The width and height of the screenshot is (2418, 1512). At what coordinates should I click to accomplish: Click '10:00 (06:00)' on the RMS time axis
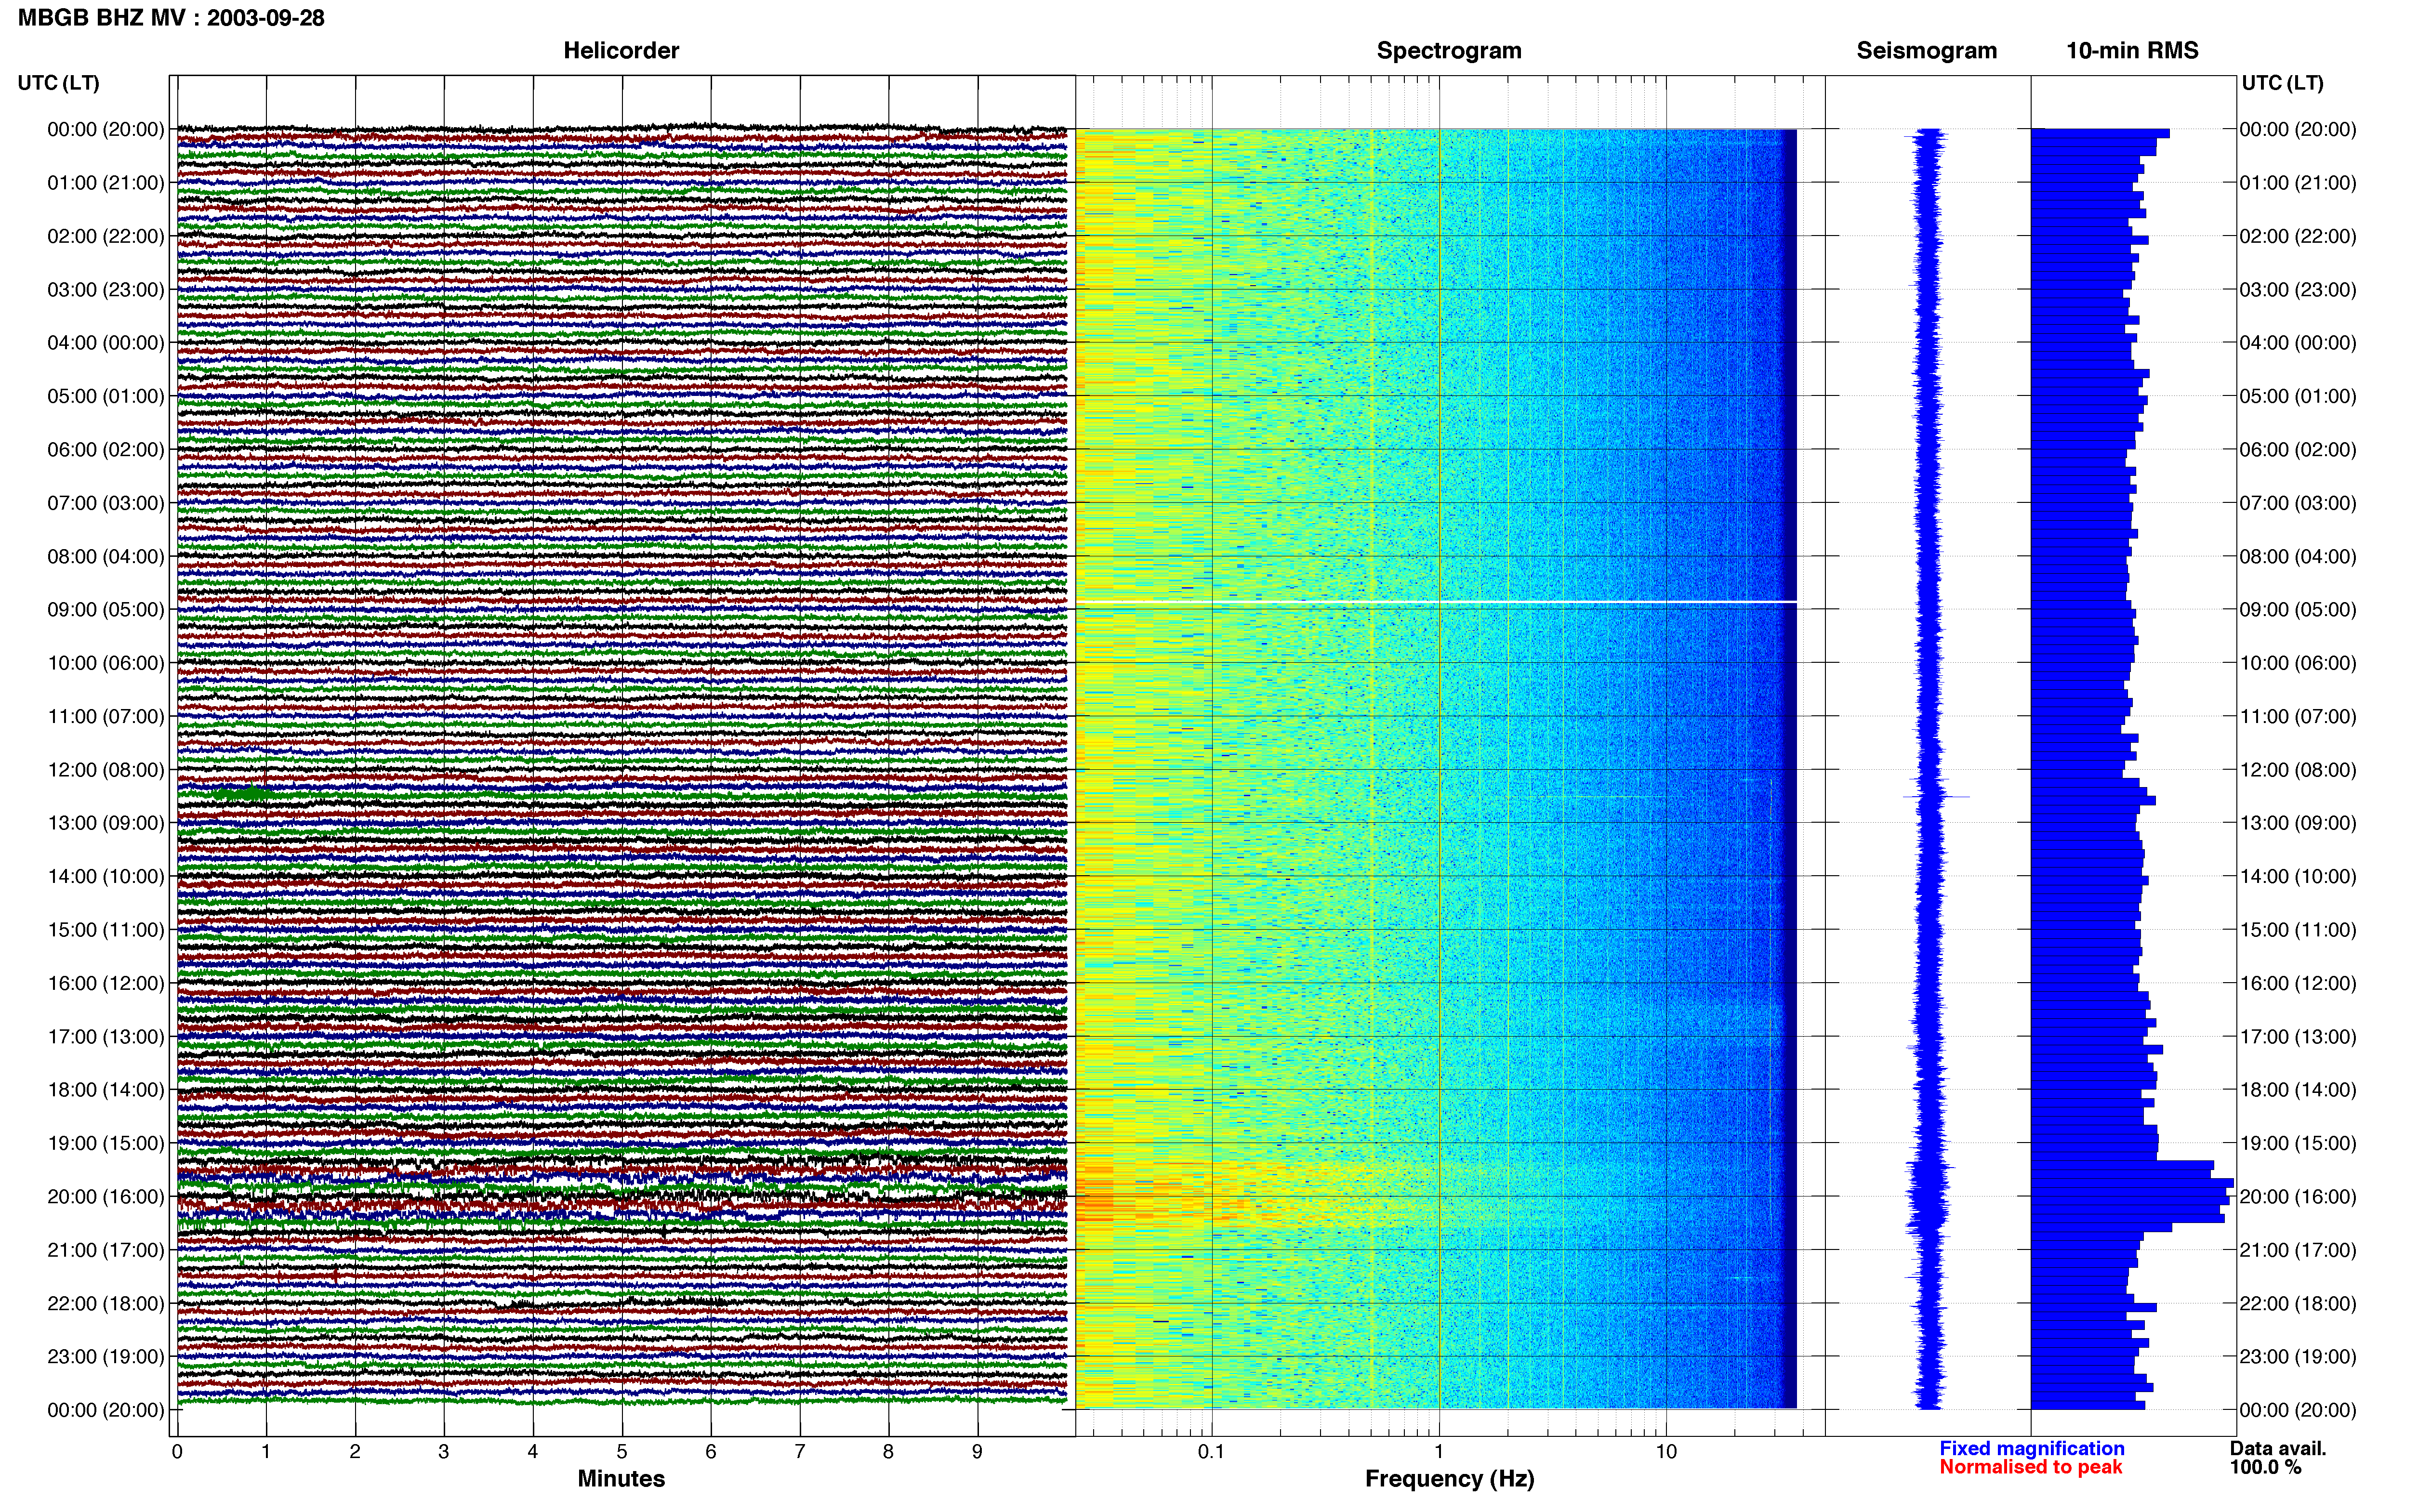point(2298,663)
